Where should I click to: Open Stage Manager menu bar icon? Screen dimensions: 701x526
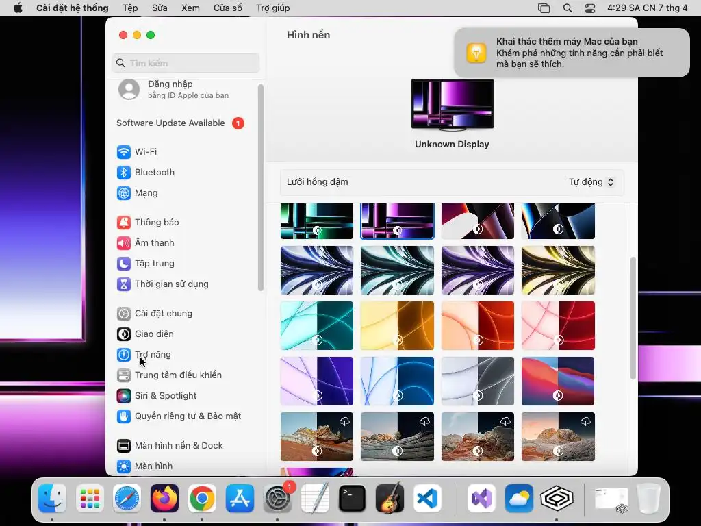coord(544,8)
